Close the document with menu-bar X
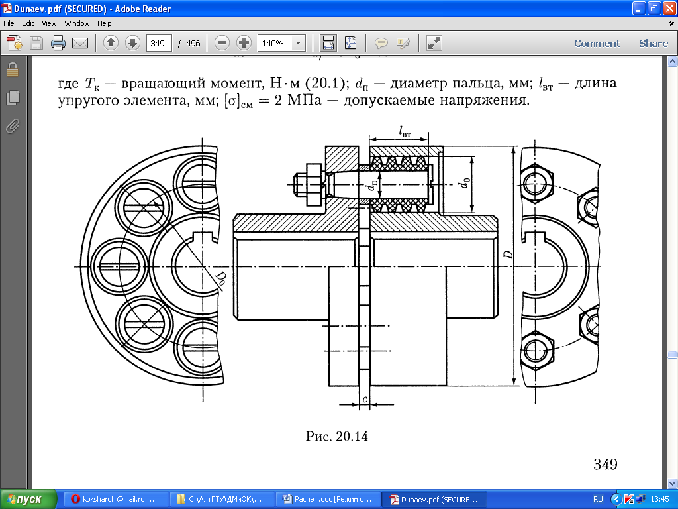This screenshot has width=678, height=509. 671,23
